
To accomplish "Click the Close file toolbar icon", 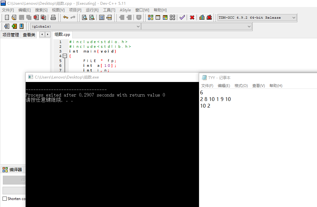I will 36,18.
